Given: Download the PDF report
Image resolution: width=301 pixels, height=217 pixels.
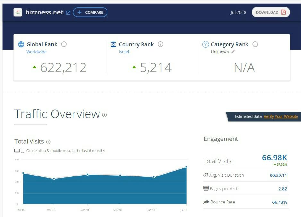Looking at the screenshot, I should tap(271, 12).
